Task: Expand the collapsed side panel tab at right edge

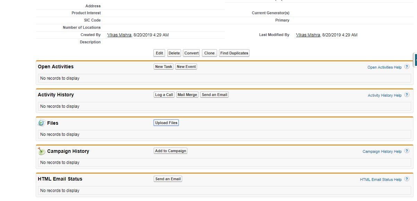Action: tap(415, 60)
